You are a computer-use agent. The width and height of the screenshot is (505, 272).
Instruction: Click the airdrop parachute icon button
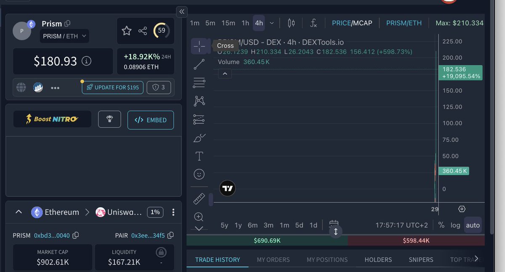[x=109, y=119]
